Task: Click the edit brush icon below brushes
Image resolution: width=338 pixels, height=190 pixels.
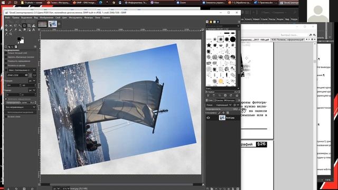Action: click(208, 96)
